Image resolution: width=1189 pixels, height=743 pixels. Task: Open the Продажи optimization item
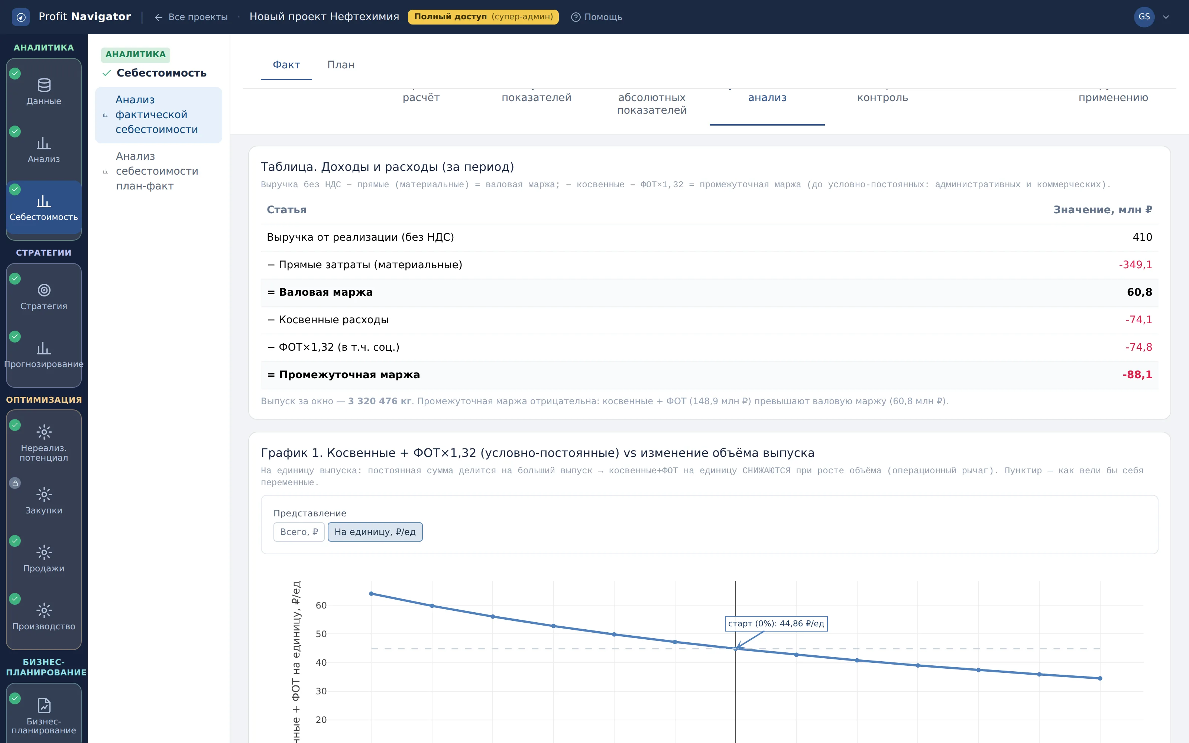(x=44, y=558)
